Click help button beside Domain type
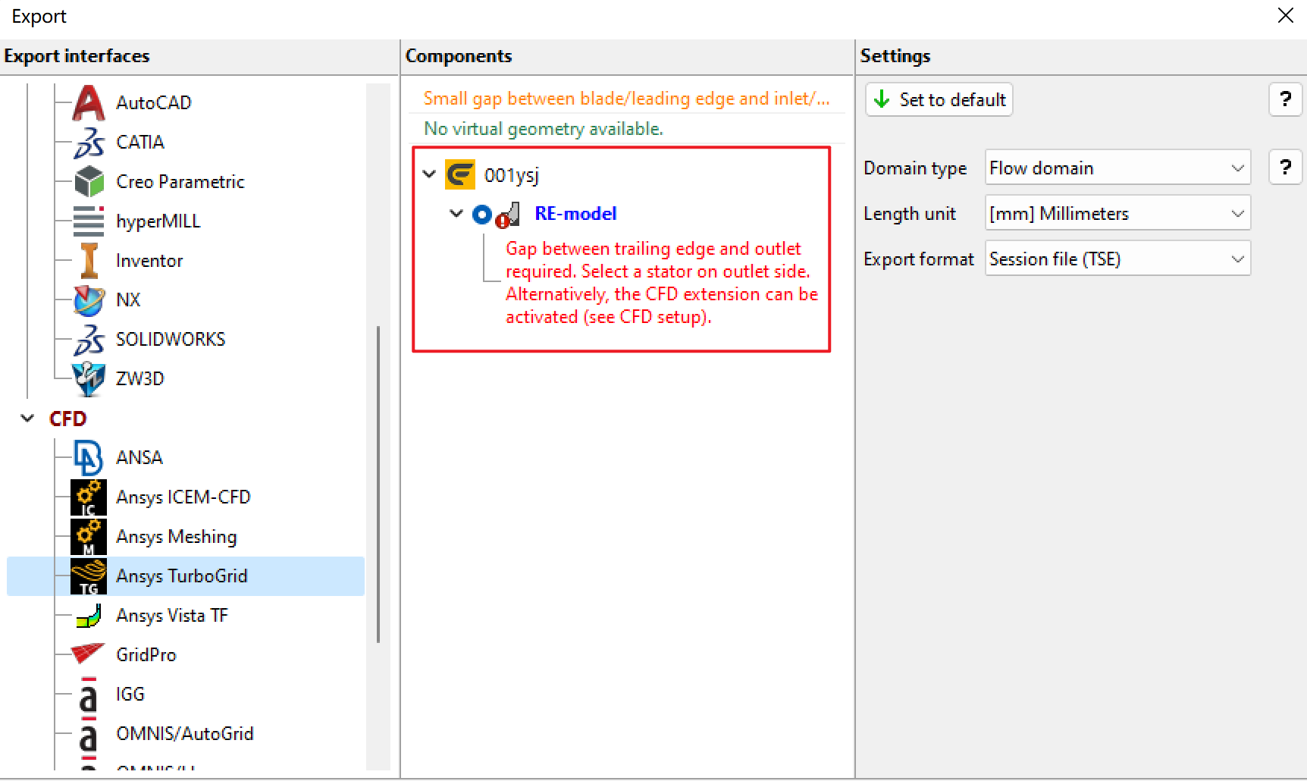The height and width of the screenshot is (781, 1307). tap(1285, 168)
